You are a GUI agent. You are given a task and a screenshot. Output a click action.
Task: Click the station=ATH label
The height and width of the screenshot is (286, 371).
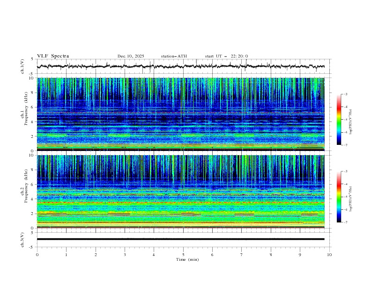174,56
